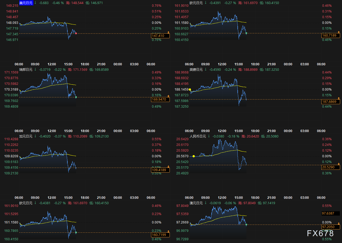Click the arrow icon beside 人民币日元 title
342x243 pixels.
pyautogui.click(x=209, y=136)
